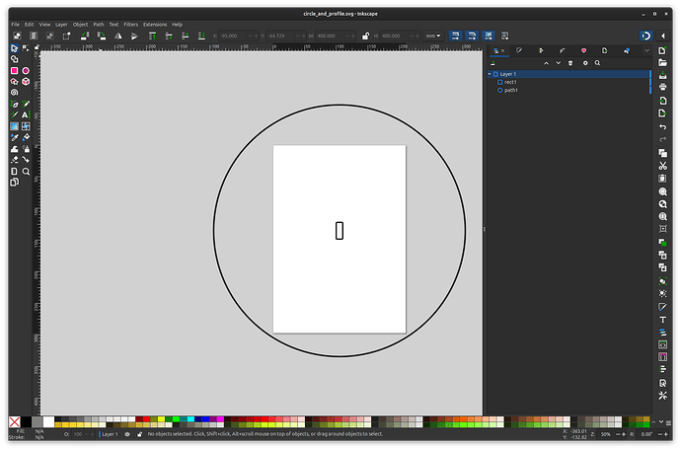This screenshot has height=449, width=681.
Task: Open current layer dropdown in status bar
Action: point(110,434)
